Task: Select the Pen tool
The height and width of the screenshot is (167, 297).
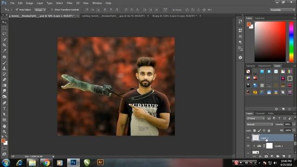Action: point(4,103)
